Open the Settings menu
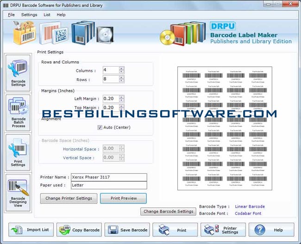 (x=29, y=15)
